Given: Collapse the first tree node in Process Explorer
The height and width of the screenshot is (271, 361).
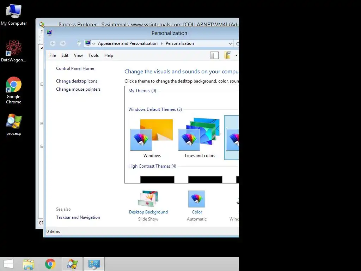Looking at the screenshot, I should (42, 84).
